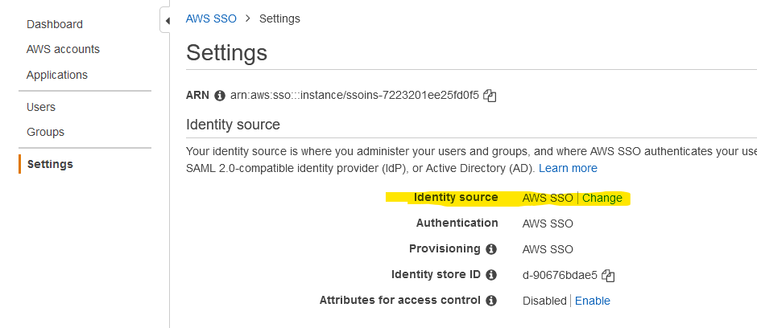Open Groups page in sidebar
The height and width of the screenshot is (328, 757).
(45, 132)
